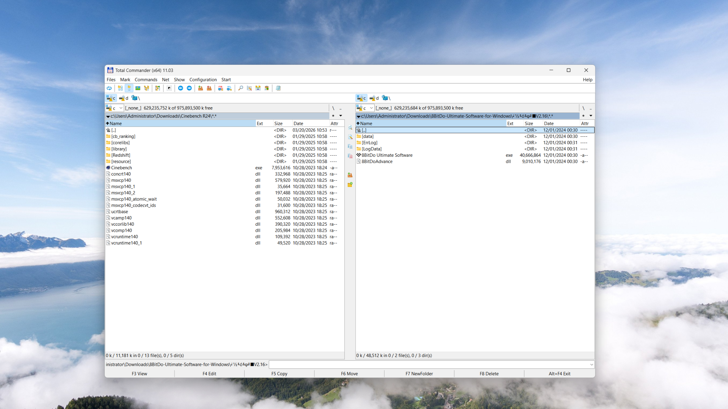The image size is (728, 409).
Task: Click the vertical bar Edit file icon
Action: [x=350, y=137]
